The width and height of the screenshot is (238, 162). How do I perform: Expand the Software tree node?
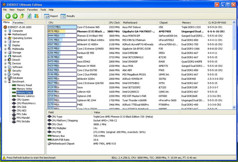[5, 67]
